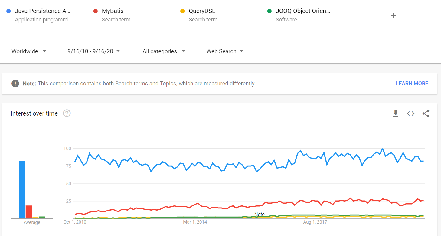The image size is (441, 236).
Task: Click the Note marker on the chart timeline
Action: click(x=260, y=215)
